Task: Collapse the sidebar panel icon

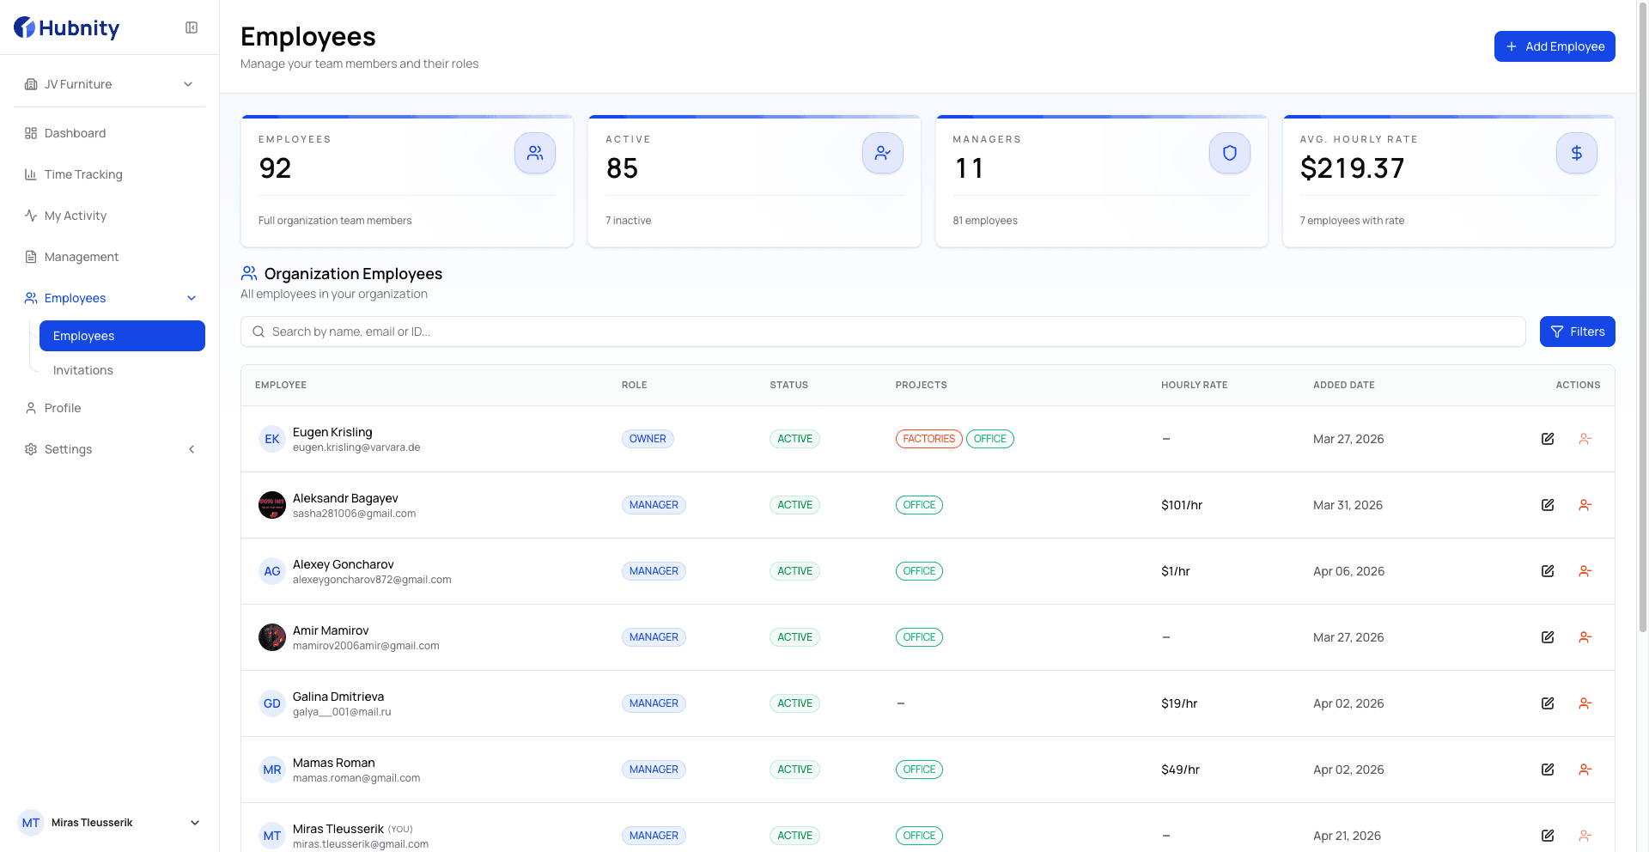Action: point(192,27)
